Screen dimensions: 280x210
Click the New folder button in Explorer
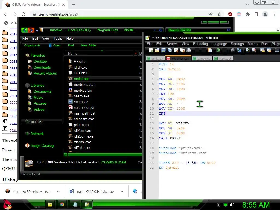pos(89,45)
